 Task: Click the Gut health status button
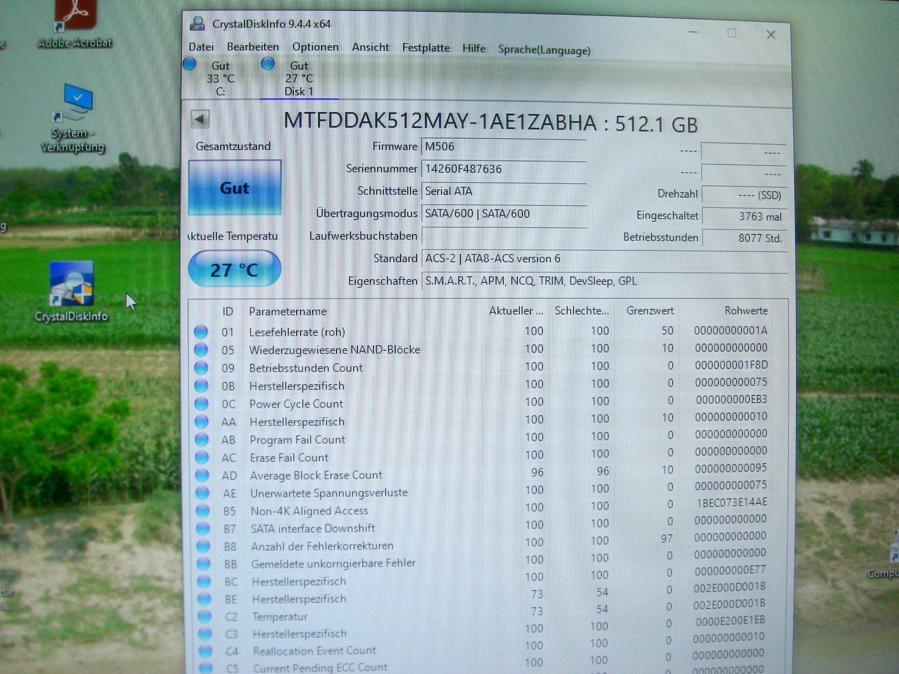pyautogui.click(x=235, y=188)
